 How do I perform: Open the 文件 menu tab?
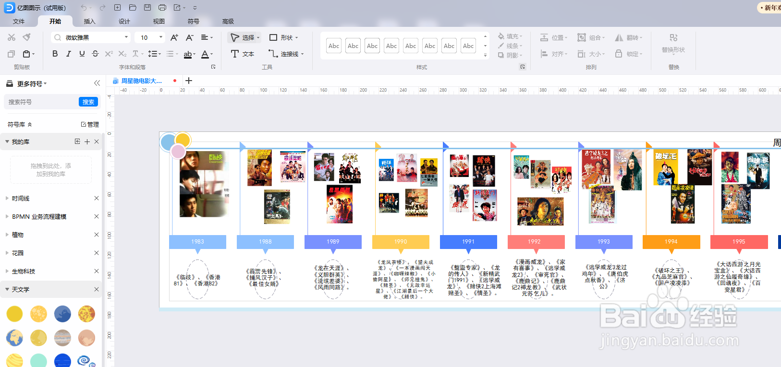pos(19,22)
